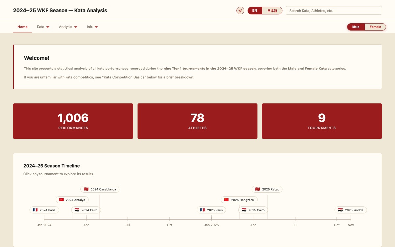Click the Egyptian flag on 2024 Cairo
Viewport: 395px width, 247px height.
pyautogui.click(x=77, y=210)
